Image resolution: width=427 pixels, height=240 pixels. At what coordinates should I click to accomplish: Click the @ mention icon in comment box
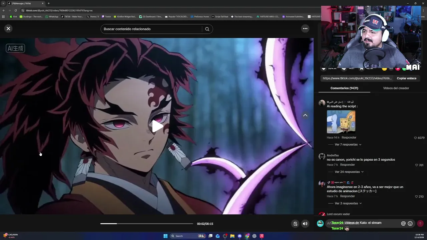coord(403,224)
